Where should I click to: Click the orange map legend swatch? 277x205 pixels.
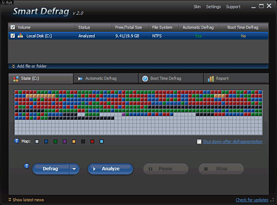coord(74,141)
